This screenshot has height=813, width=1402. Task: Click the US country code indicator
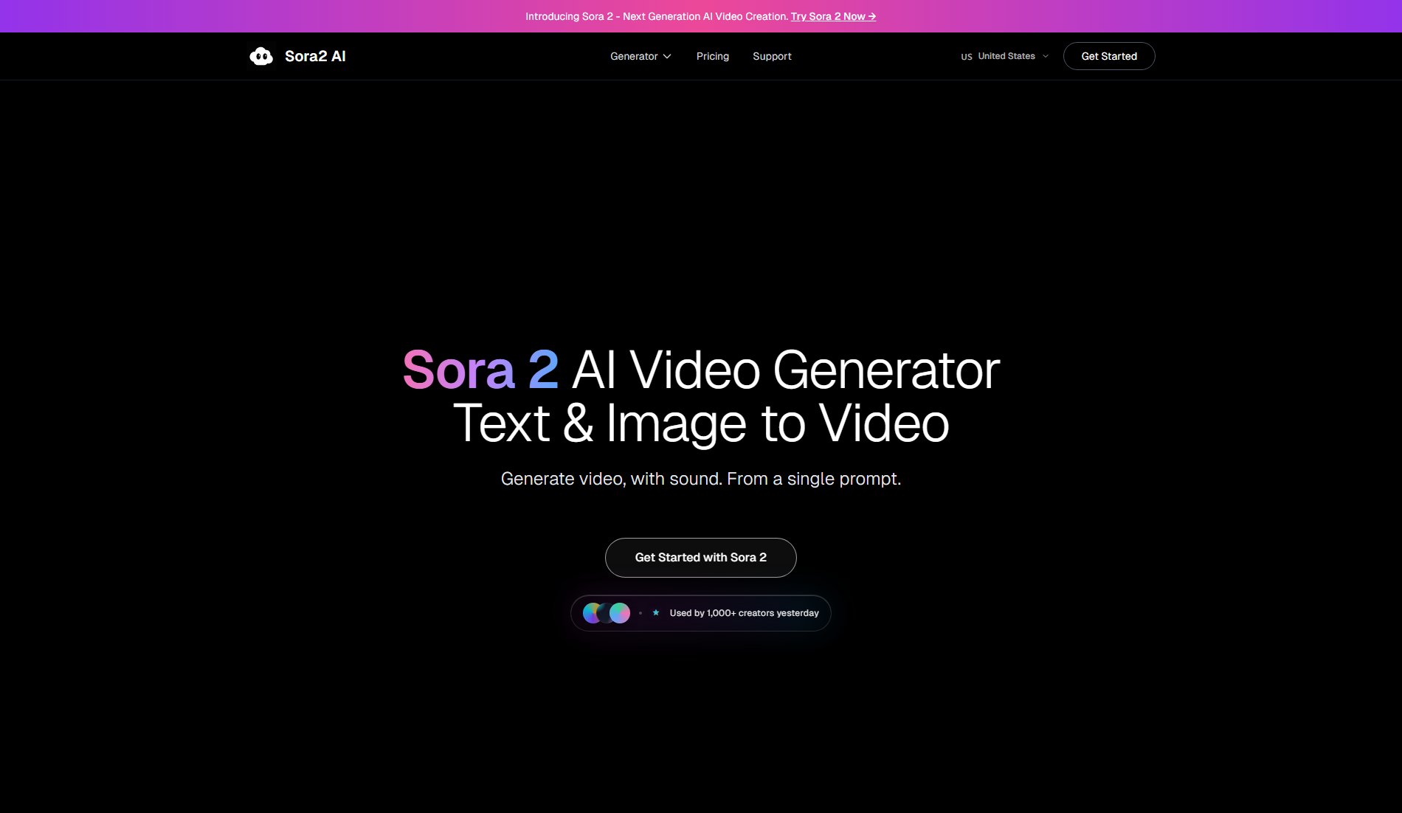[966, 56]
